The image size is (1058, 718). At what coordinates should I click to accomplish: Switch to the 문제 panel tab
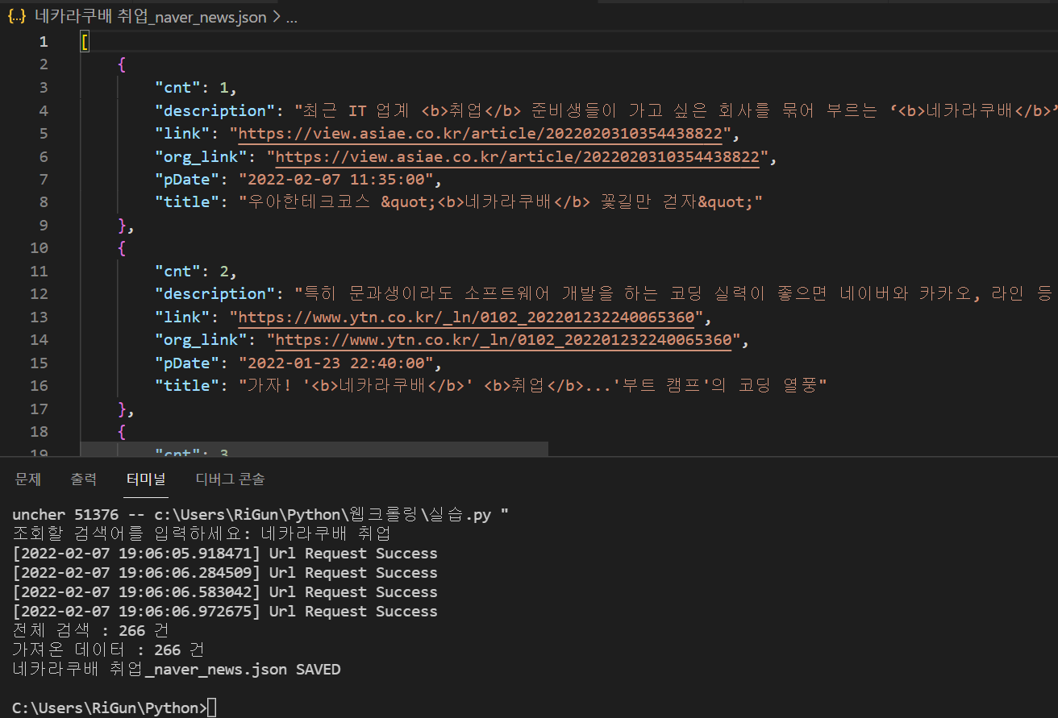click(27, 479)
